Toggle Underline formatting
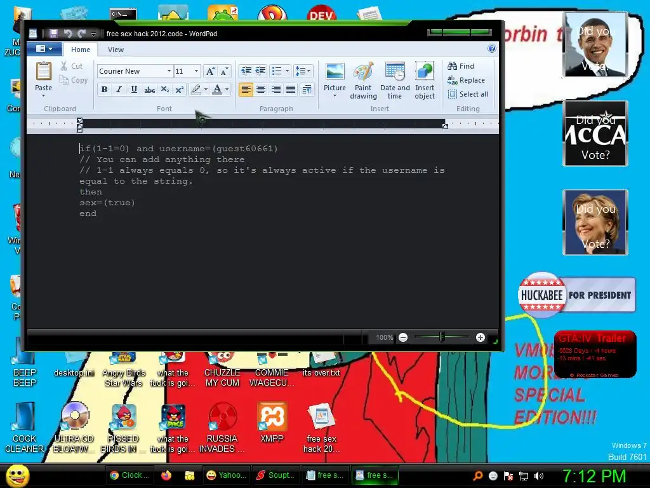Viewport: 650px width, 488px height. coord(134,89)
